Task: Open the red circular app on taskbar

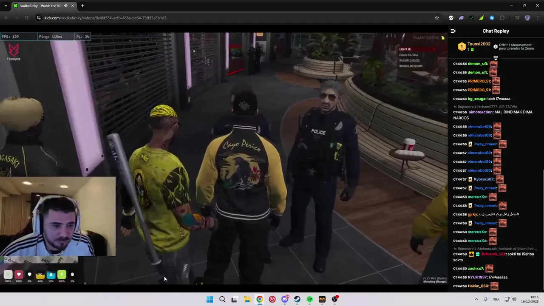Action: pyautogui.click(x=272, y=299)
